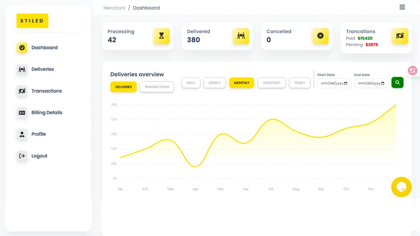Click the pending amount $2875

(372, 45)
